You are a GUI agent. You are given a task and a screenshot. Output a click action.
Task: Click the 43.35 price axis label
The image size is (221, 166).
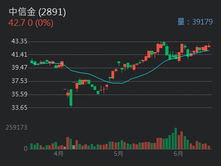click(19, 41)
